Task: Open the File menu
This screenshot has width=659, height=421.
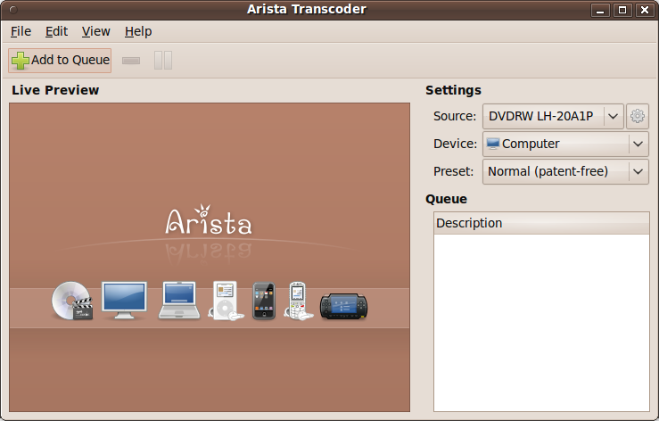Action: (x=21, y=31)
